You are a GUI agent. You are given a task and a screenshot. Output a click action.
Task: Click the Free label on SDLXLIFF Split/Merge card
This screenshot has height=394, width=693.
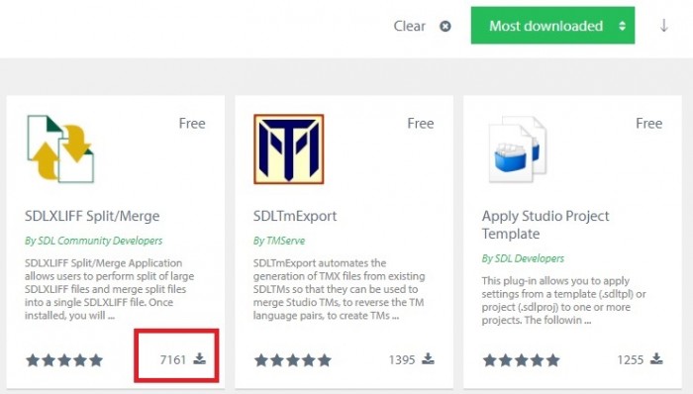coord(192,123)
